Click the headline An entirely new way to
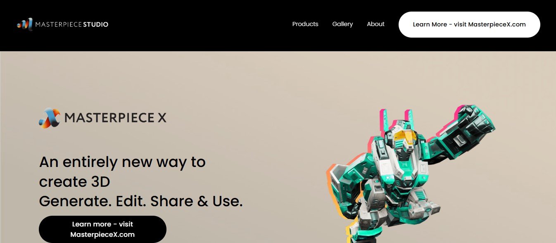 [122, 162]
